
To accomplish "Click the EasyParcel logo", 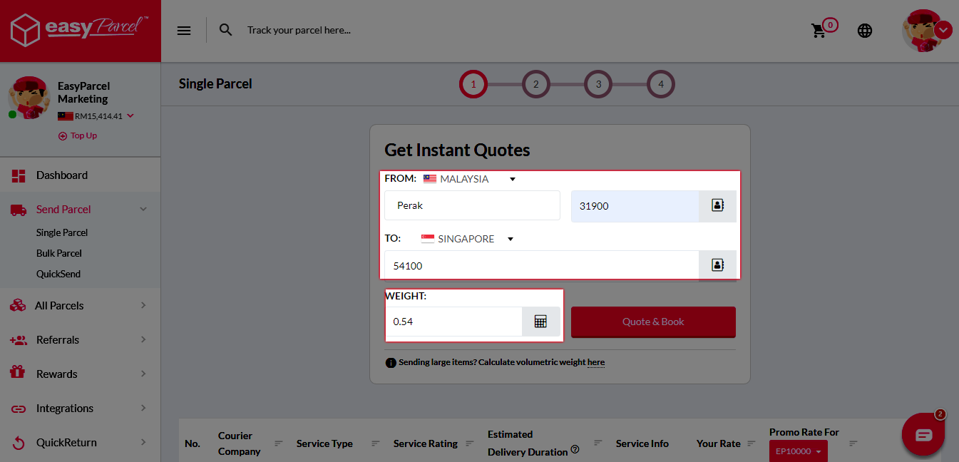I will coord(79,31).
